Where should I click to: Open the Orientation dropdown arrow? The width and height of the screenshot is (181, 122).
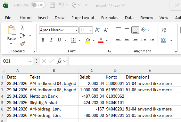click(x=149, y=30)
